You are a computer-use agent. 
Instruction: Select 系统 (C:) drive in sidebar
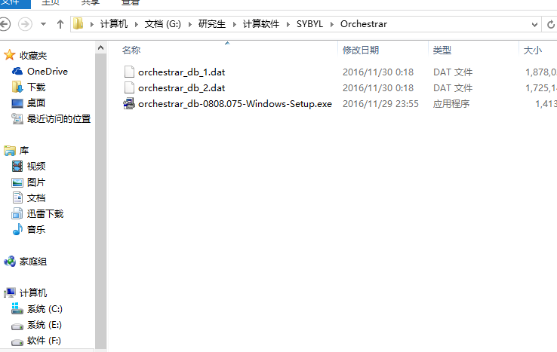pyautogui.click(x=45, y=309)
